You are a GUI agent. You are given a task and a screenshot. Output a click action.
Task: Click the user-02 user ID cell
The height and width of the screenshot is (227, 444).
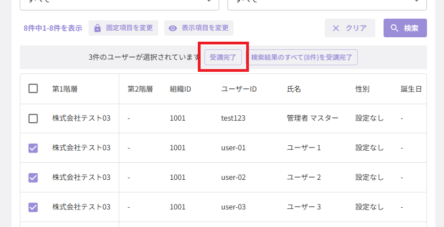[234, 178]
